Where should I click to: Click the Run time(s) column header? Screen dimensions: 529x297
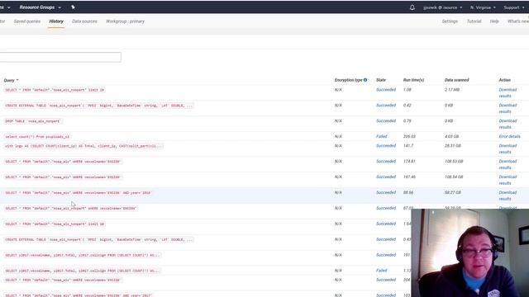413,80
